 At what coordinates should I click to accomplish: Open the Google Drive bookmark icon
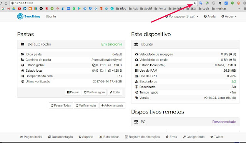pos(14,8)
